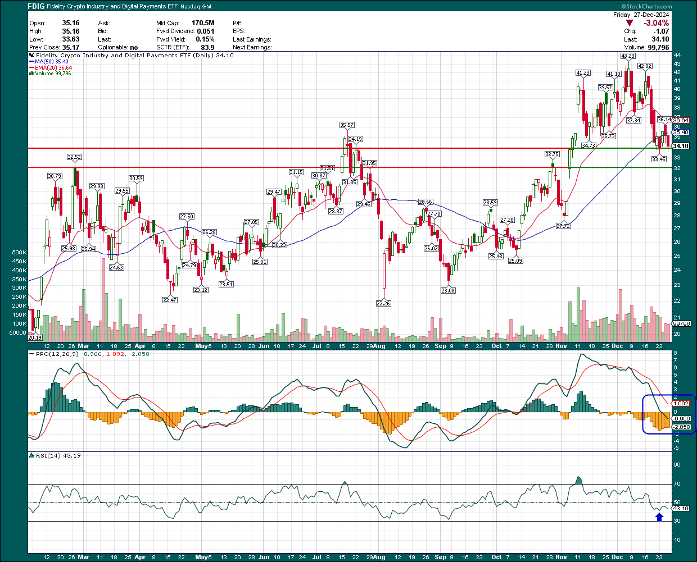
Task: Click the 28.87 price label
Action: tap(336, 212)
